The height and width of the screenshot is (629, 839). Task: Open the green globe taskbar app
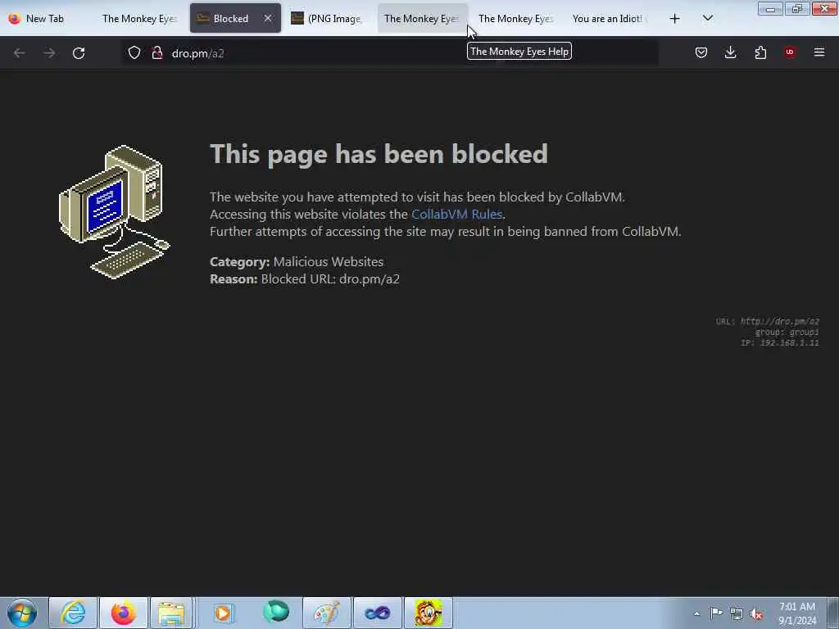[x=276, y=613]
